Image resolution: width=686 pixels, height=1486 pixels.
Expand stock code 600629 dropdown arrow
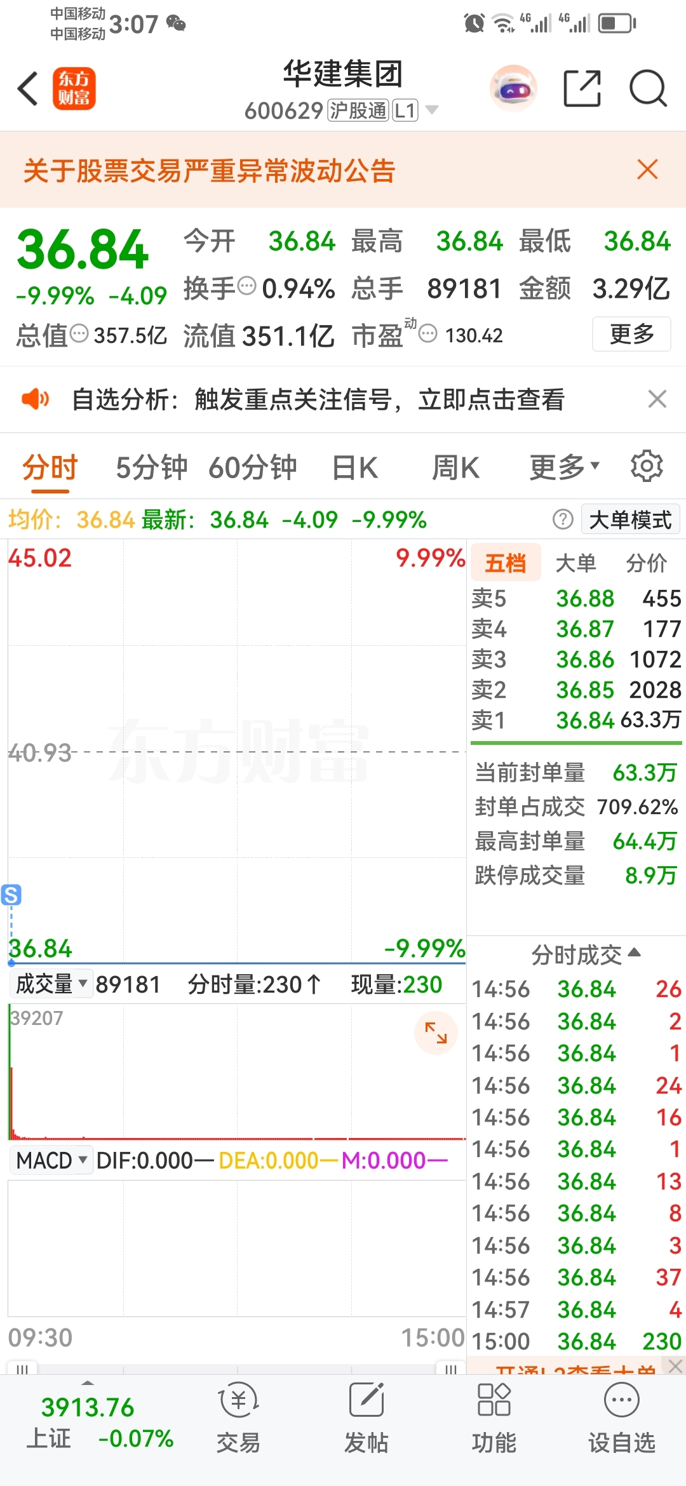432,110
